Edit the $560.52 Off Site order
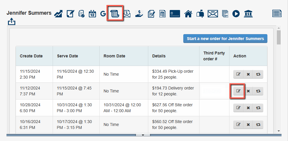Screen dimensions: 288x141 tap(238, 125)
